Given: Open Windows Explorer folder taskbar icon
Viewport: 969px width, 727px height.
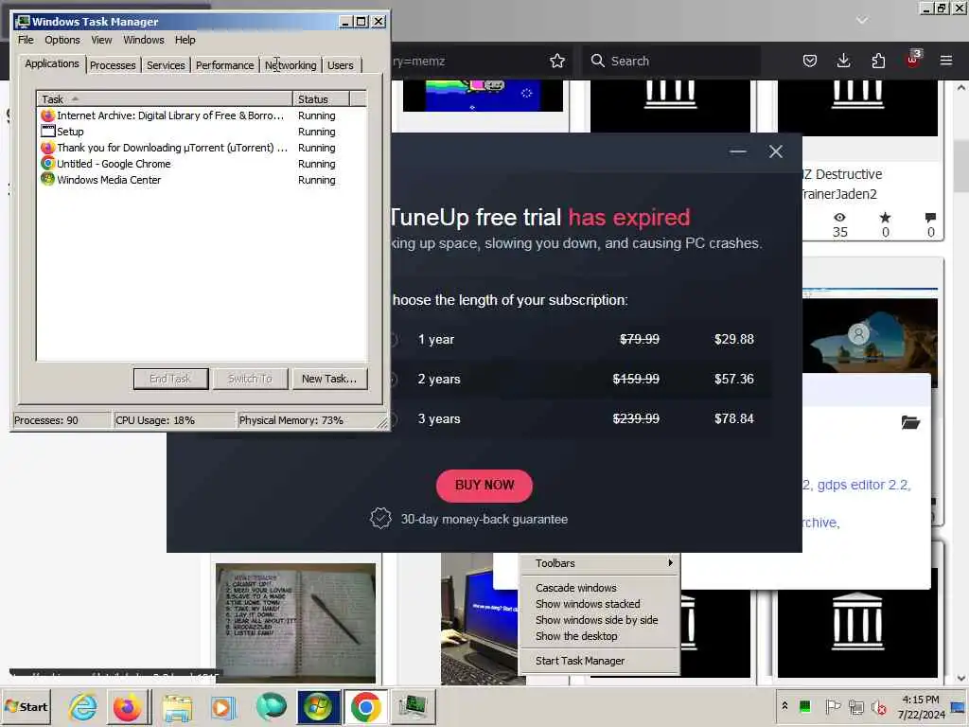Looking at the screenshot, I should point(177,706).
